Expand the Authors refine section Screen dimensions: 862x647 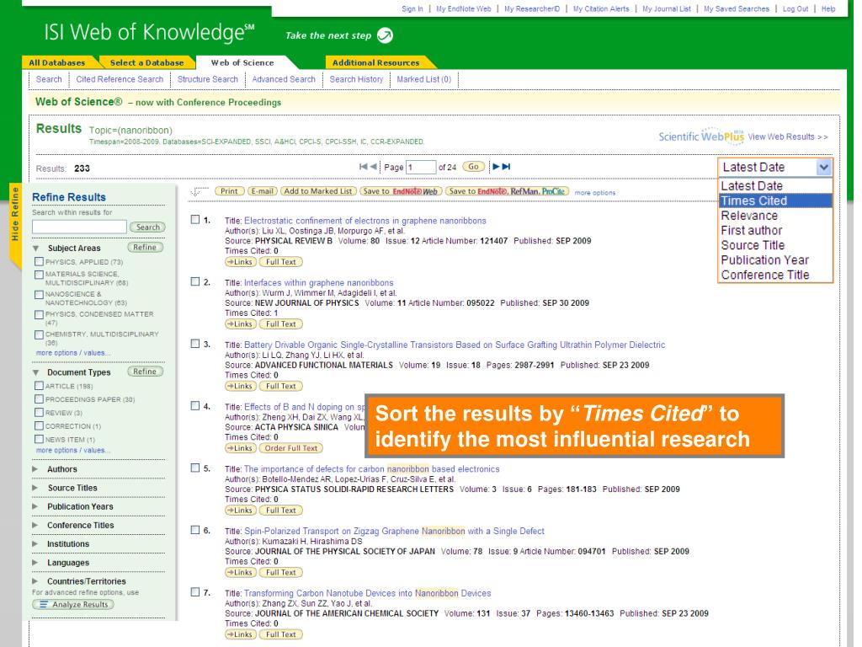(35, 469)
